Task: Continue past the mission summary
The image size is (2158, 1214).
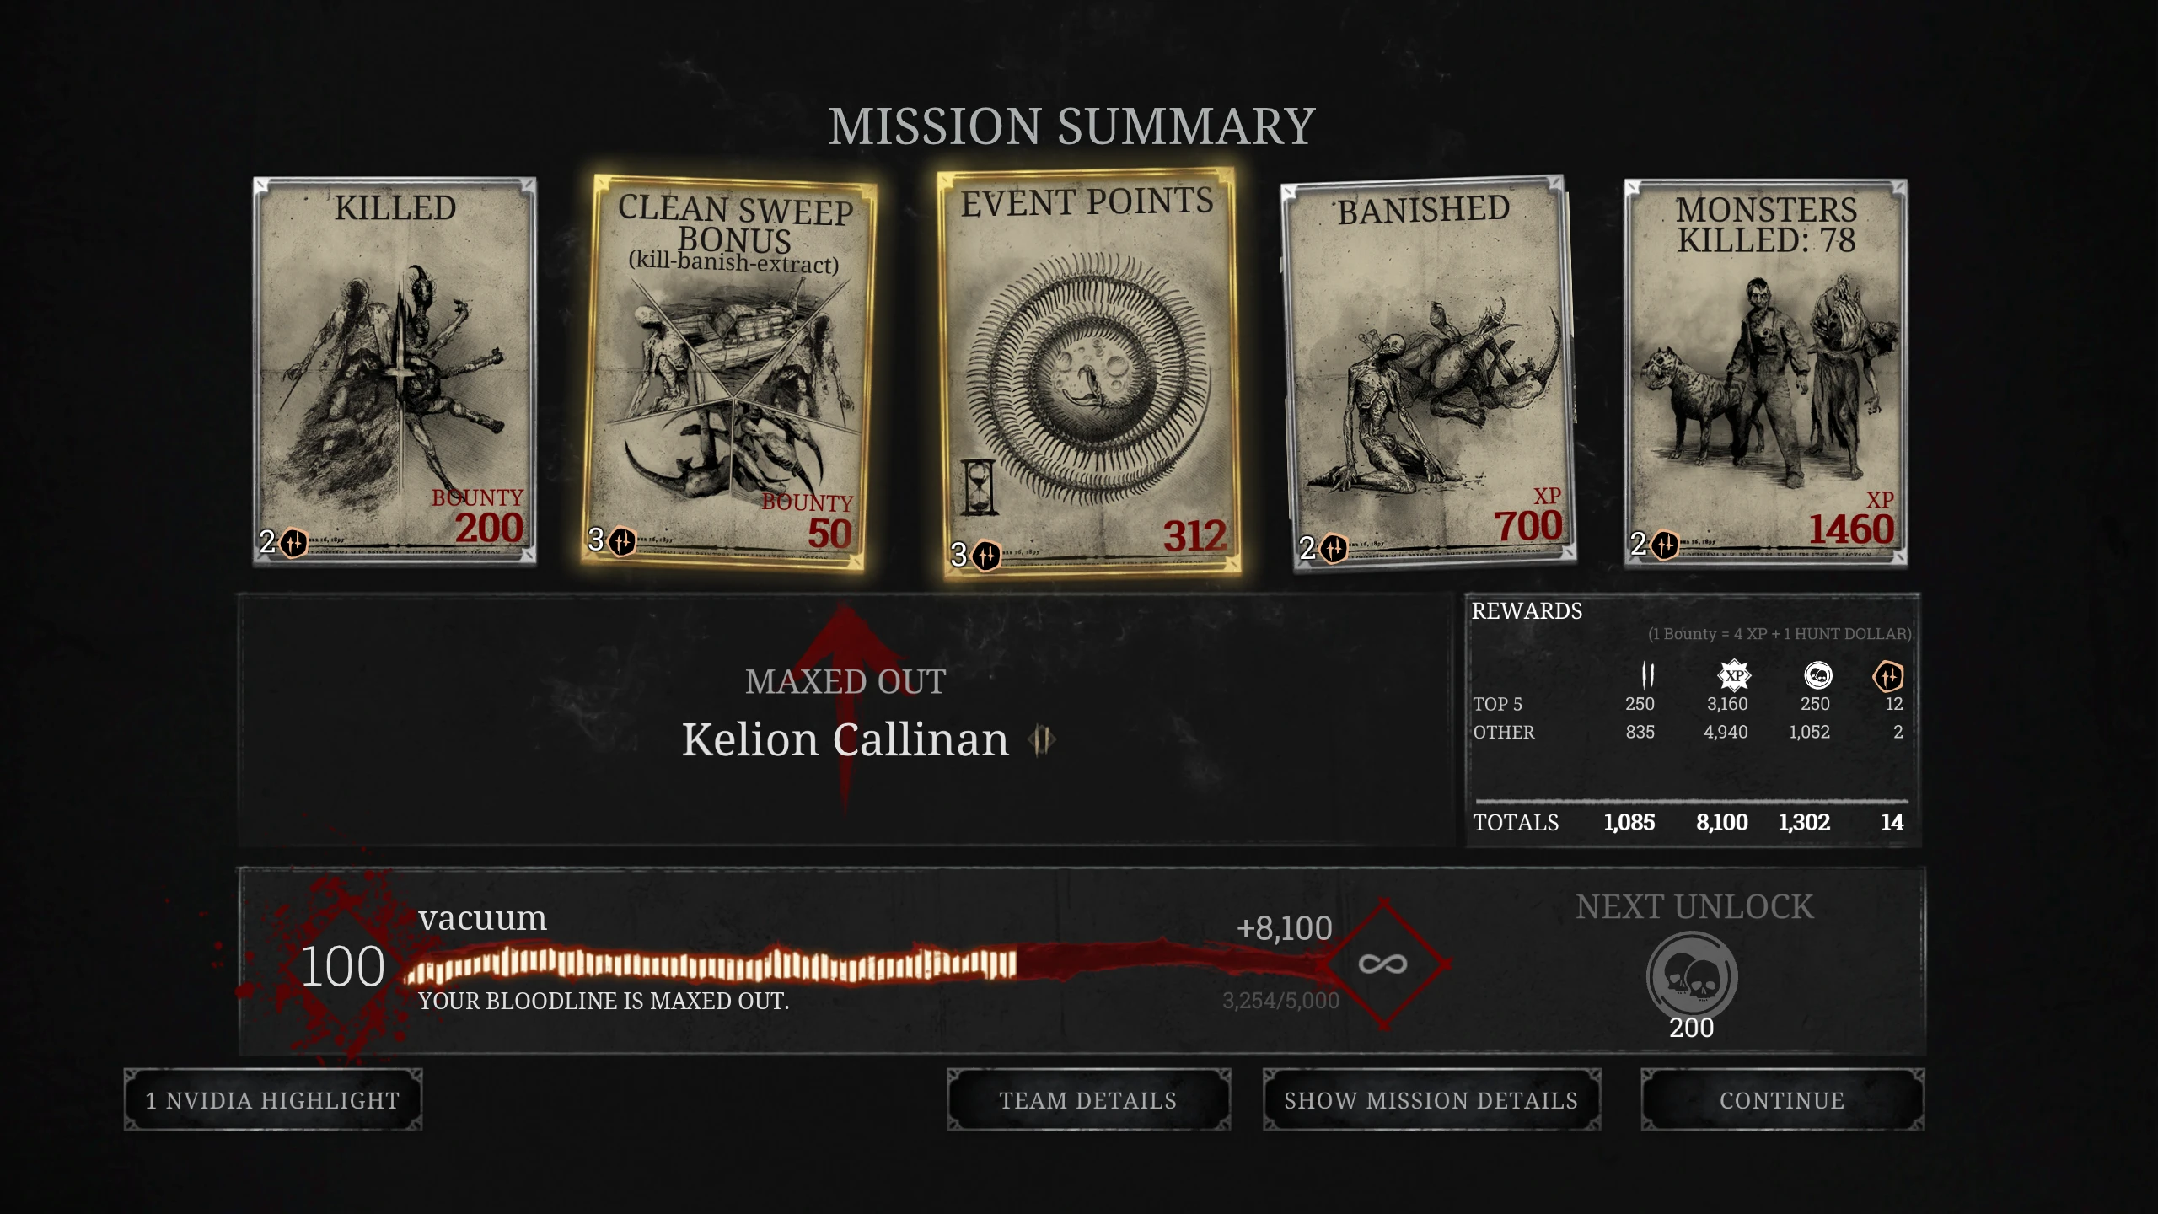Action: click(x=1782, y=1099)
